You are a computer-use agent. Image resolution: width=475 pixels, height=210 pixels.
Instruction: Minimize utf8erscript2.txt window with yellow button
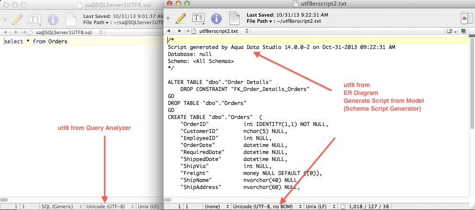pos(178,3)
